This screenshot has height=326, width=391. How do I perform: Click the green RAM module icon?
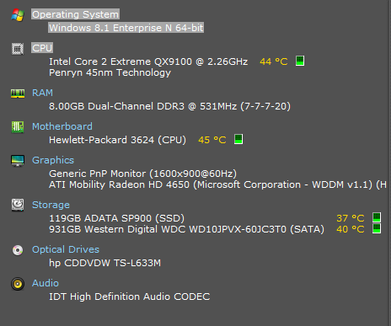[18, 94]
